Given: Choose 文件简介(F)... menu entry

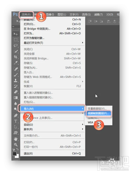Looking at the screenshot, I should point(52,136).
